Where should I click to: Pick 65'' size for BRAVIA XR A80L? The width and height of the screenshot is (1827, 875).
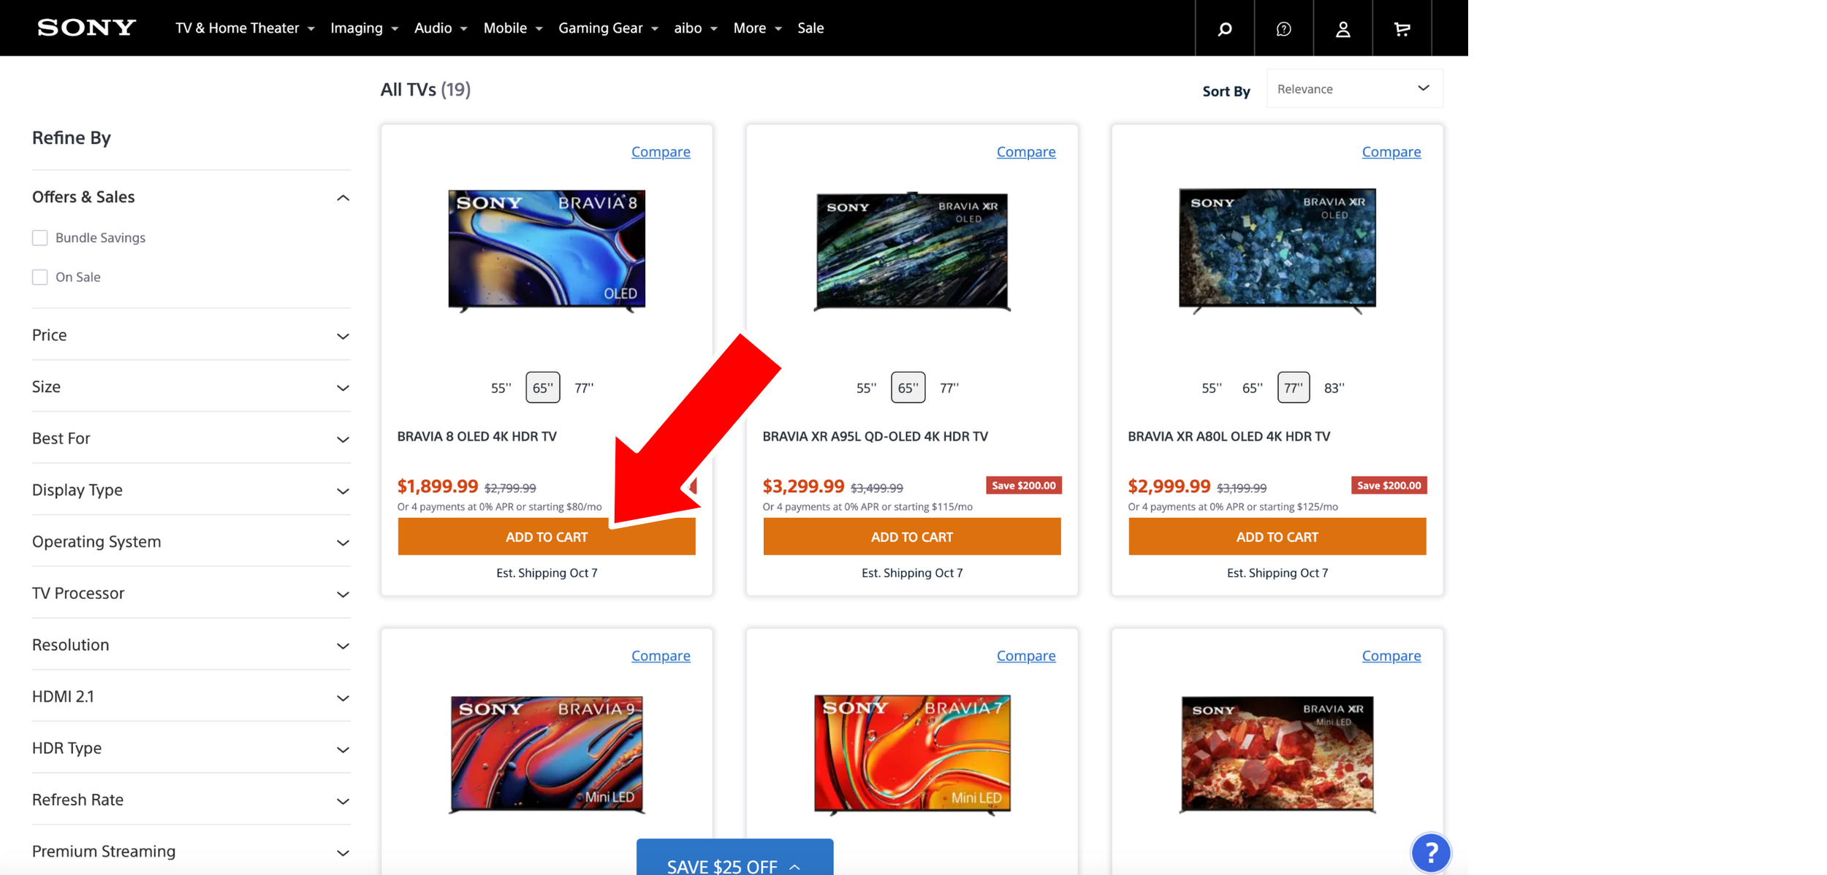[1253, 388]
